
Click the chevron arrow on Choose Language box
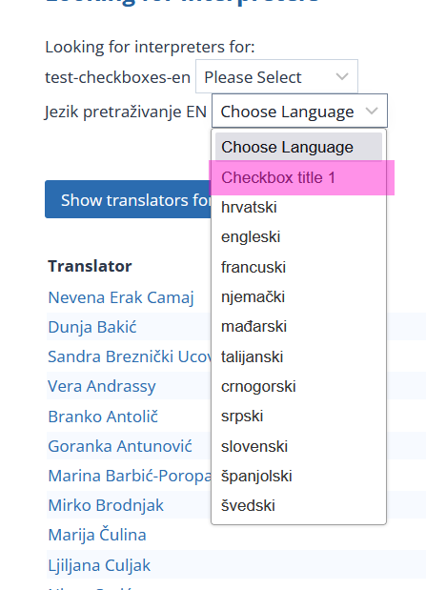372,111
